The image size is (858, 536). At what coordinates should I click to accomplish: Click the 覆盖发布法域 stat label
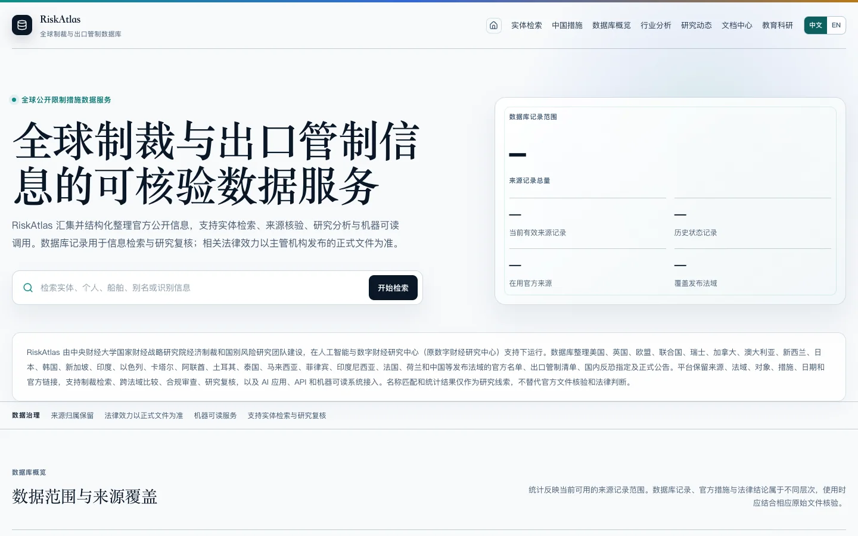(695, 283)
